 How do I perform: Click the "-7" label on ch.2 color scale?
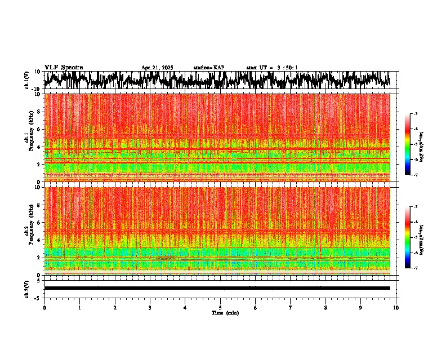click(415, 268)
